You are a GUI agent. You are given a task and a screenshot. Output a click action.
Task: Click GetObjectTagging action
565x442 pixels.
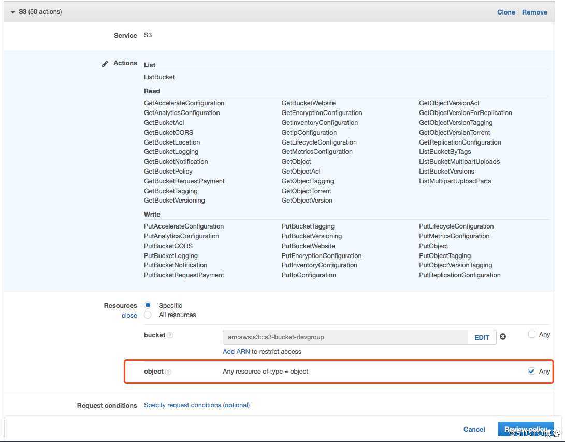coord(308,181)
